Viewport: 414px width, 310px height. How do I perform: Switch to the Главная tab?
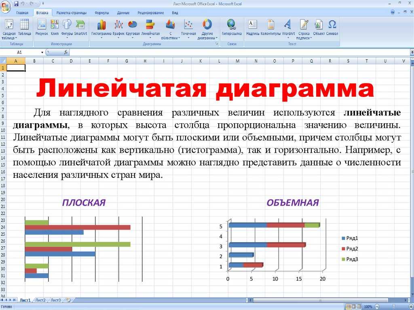tap(22, 13)
